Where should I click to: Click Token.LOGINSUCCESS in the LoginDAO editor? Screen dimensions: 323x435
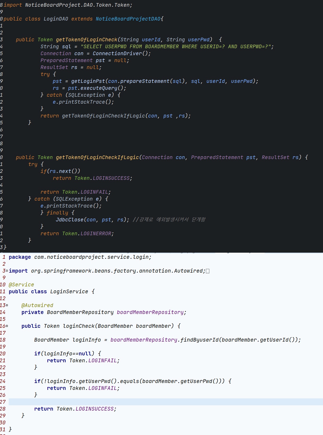point(102,178)
